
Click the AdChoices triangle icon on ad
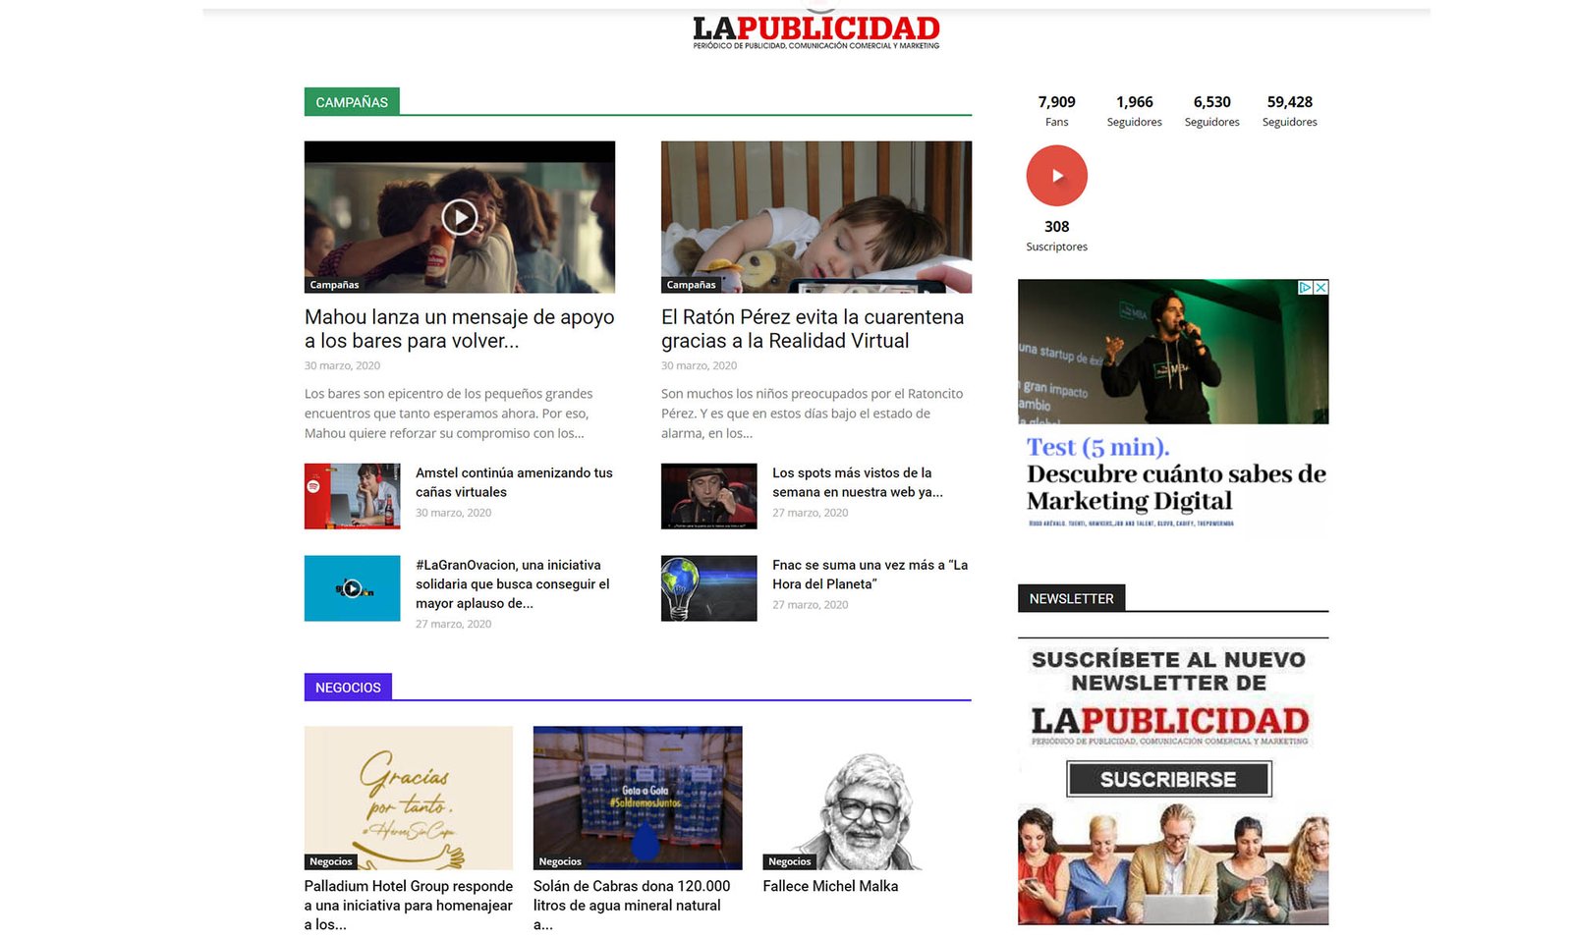1305,288
